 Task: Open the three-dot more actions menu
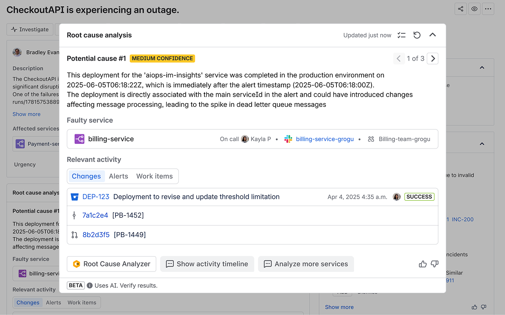coord(488,9)
